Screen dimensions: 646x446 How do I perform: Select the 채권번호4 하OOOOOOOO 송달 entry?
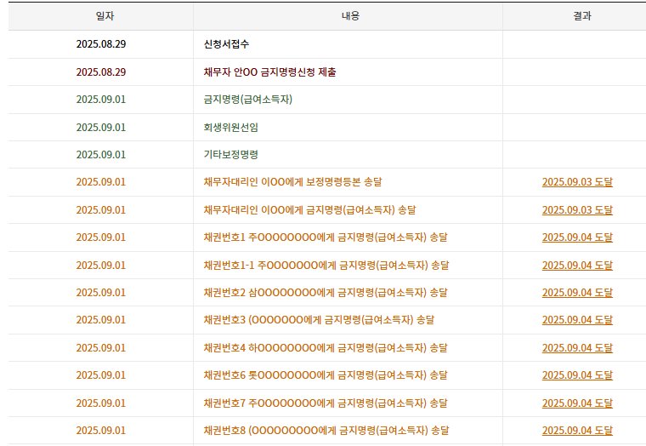coord(326,348)
